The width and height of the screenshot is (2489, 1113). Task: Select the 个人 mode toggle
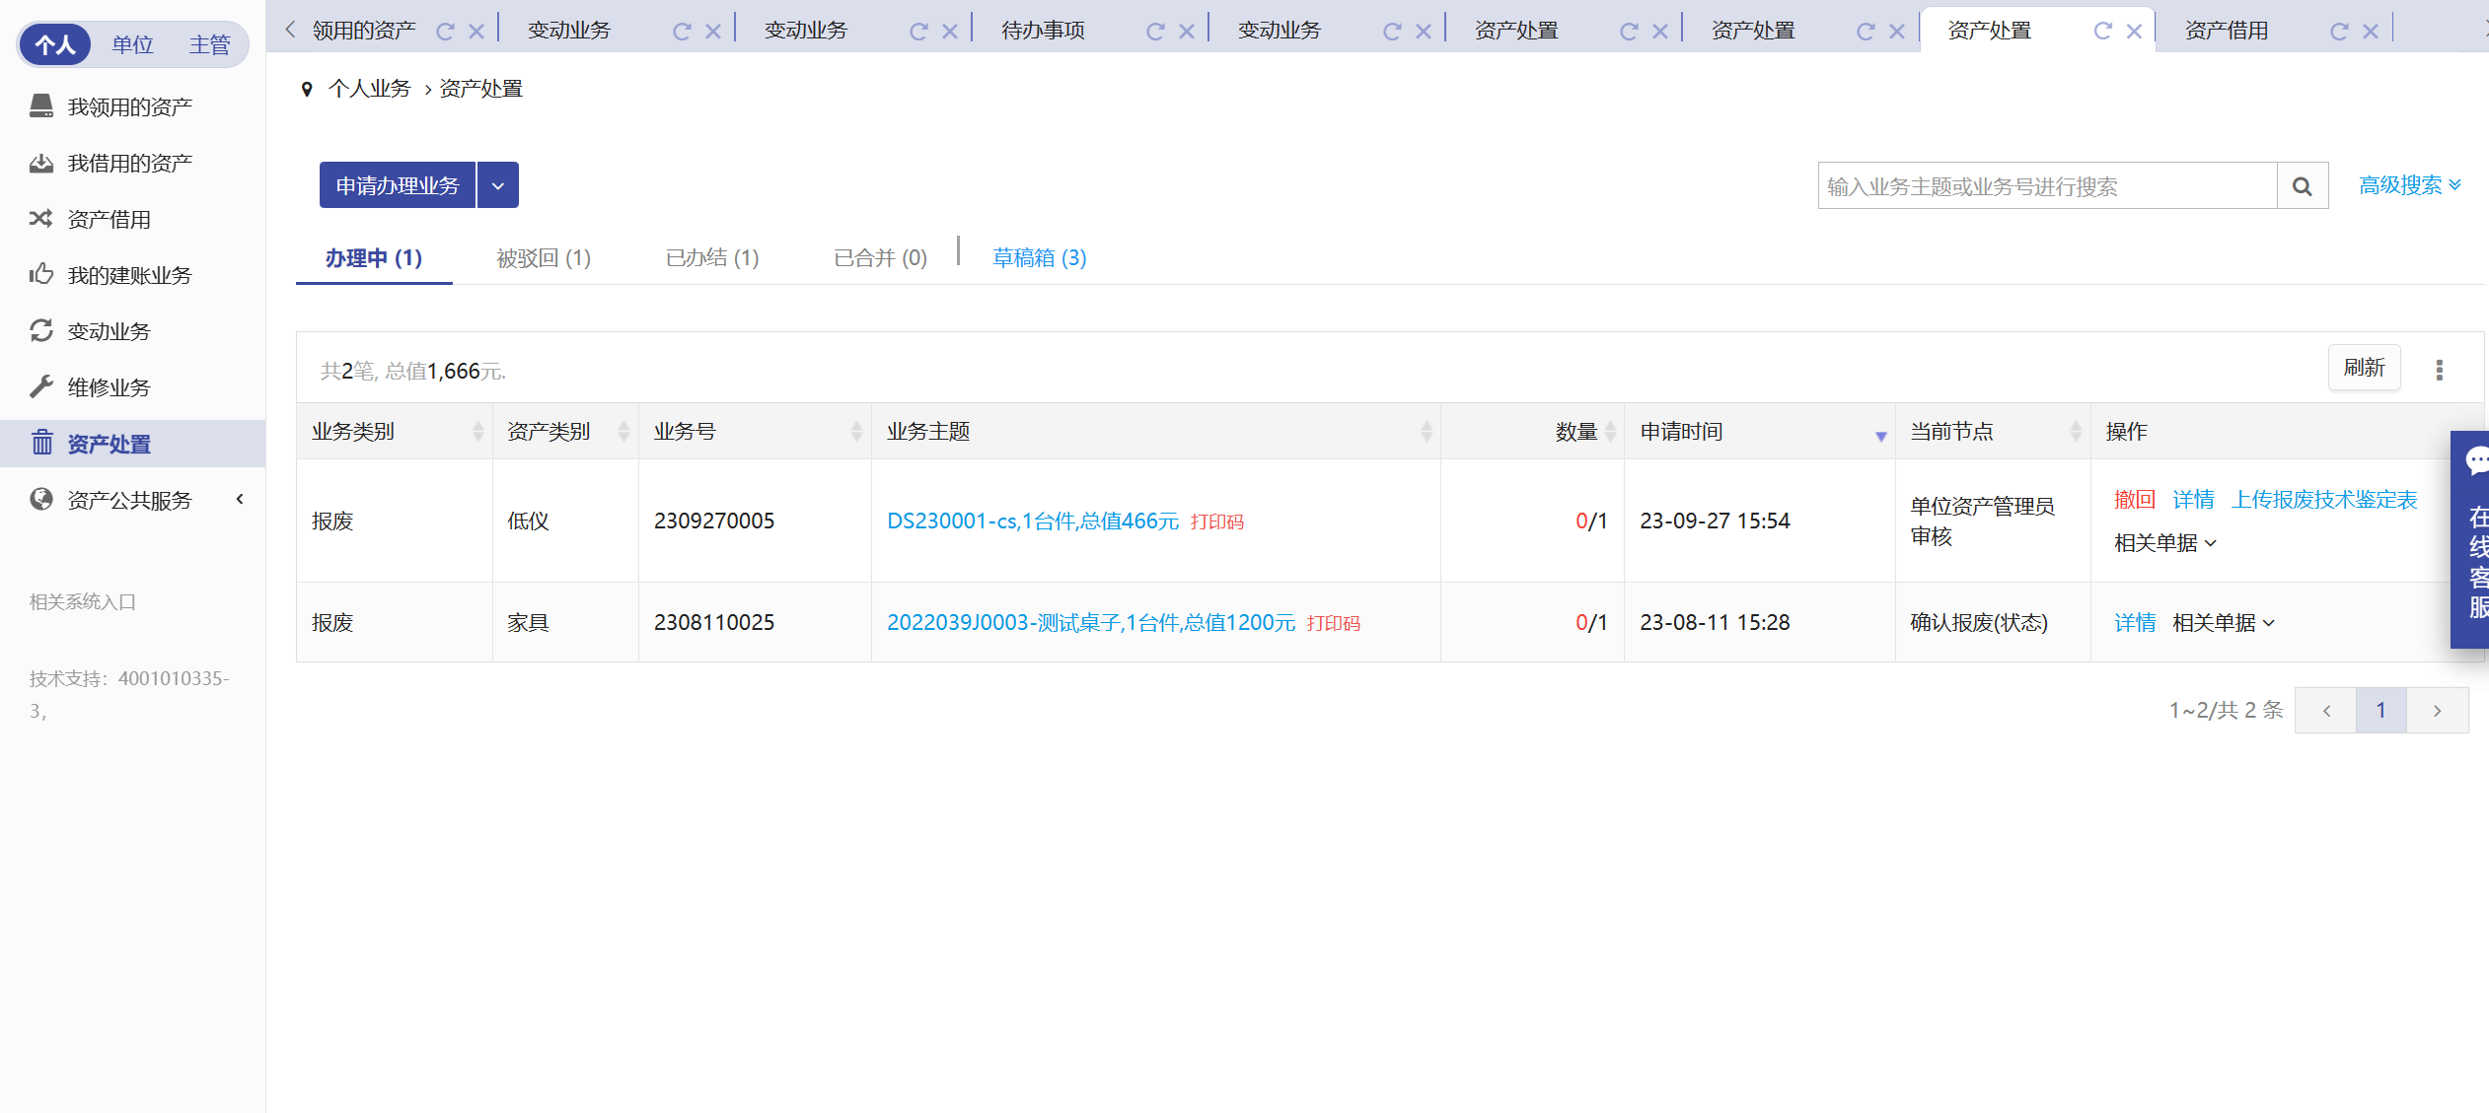[x=55, y=44]
